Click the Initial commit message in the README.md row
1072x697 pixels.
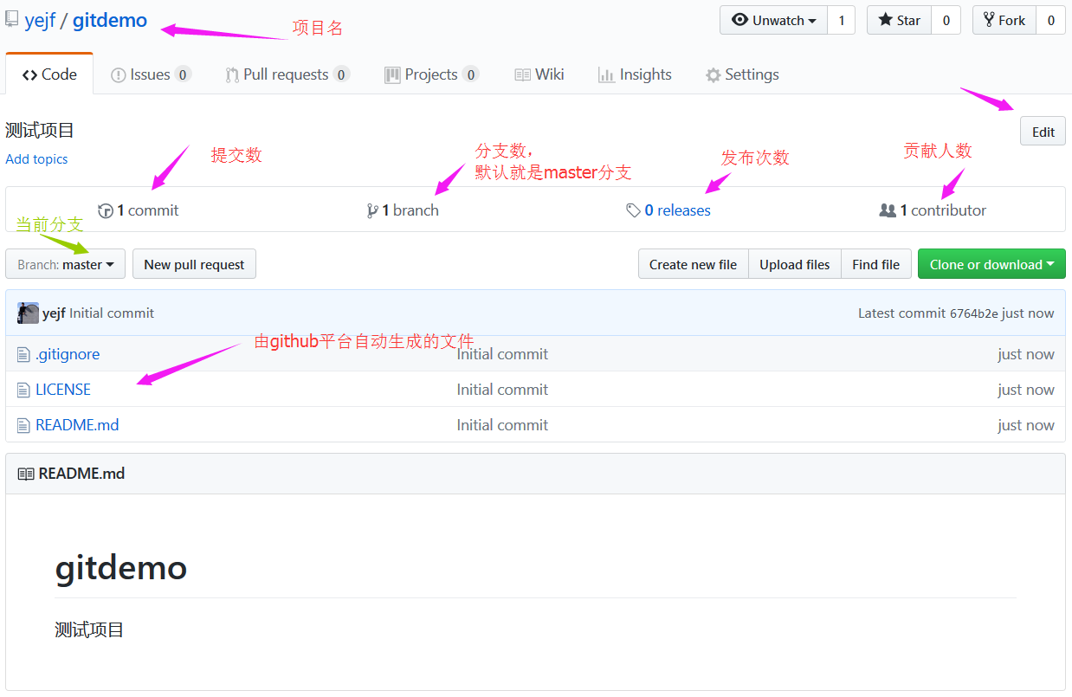[x=502, y=425]
